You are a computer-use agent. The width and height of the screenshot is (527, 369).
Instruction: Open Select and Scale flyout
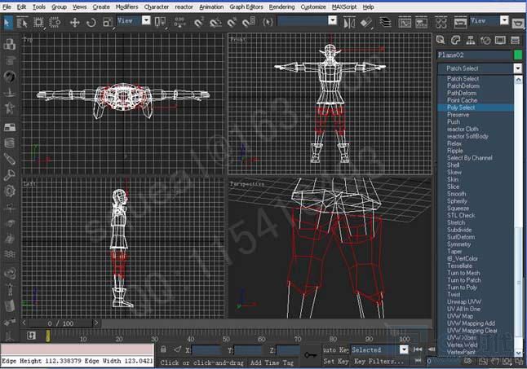pyautogui.click(x=108, y=23)
